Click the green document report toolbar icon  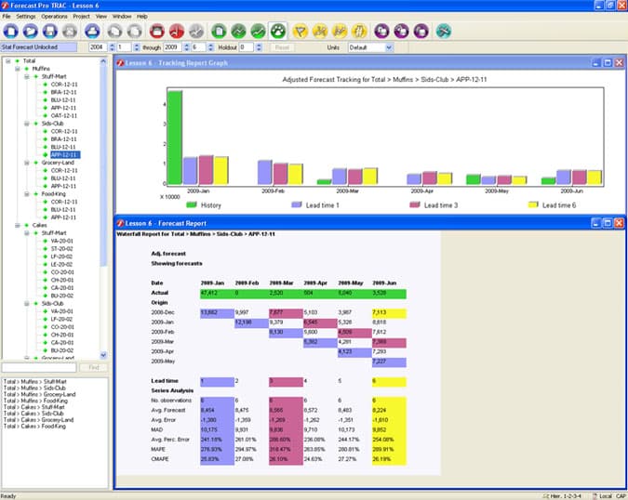pyautogui.click(x=219, y=31)
